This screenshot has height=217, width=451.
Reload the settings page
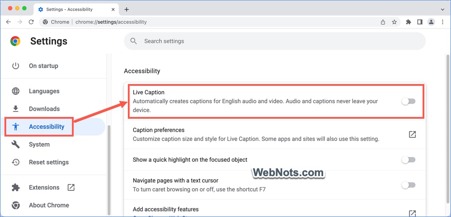tap(31, 22)
